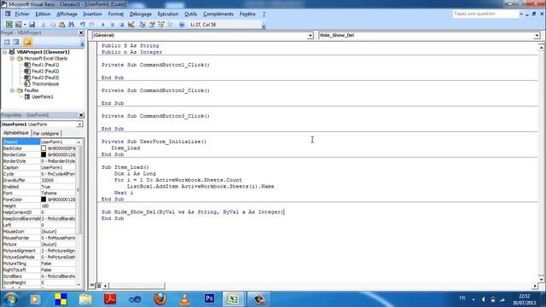Viewport: 546px width, 307px height.
Task: Open the Compléments menu
Action: (x=218, y=14)
